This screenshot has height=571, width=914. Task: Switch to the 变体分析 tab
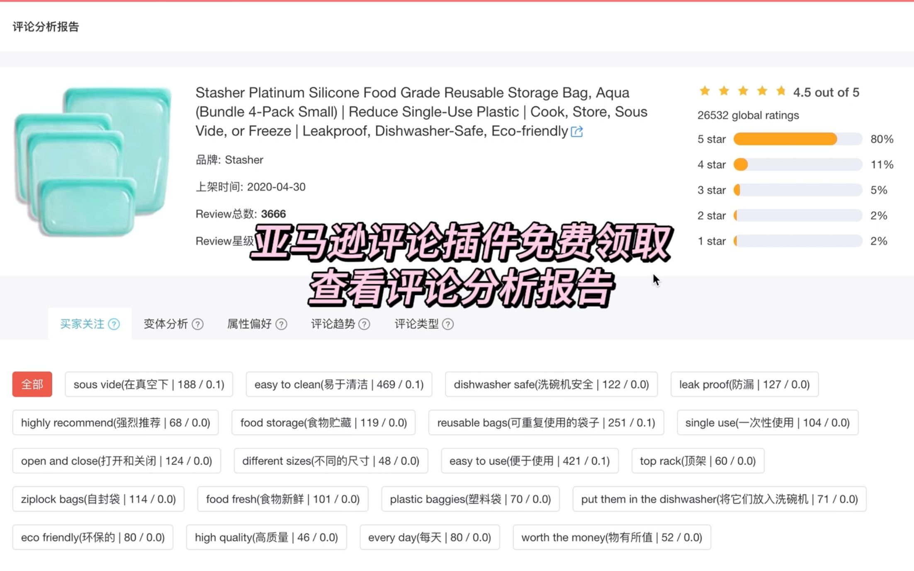click(173, 324)
